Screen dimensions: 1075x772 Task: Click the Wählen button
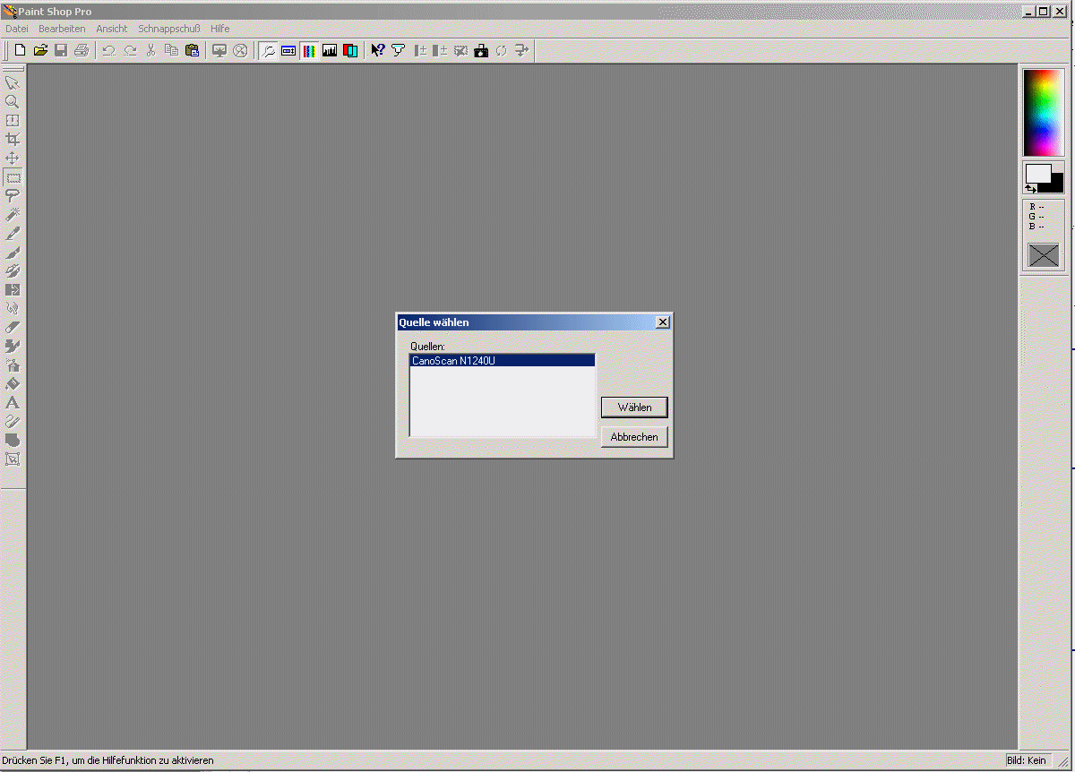[634, 407]
